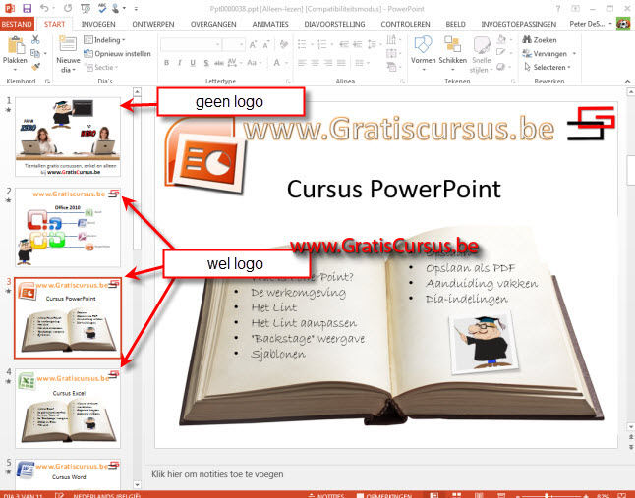The height and width of the screenshot is (498, 635).
Task: Open the Peter DeS... account menu
Action: coord(591,24)
